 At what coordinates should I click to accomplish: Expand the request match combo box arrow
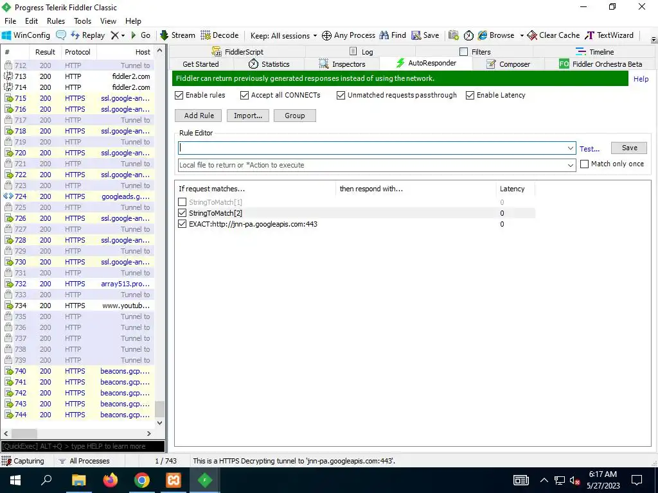click(571, 148)
